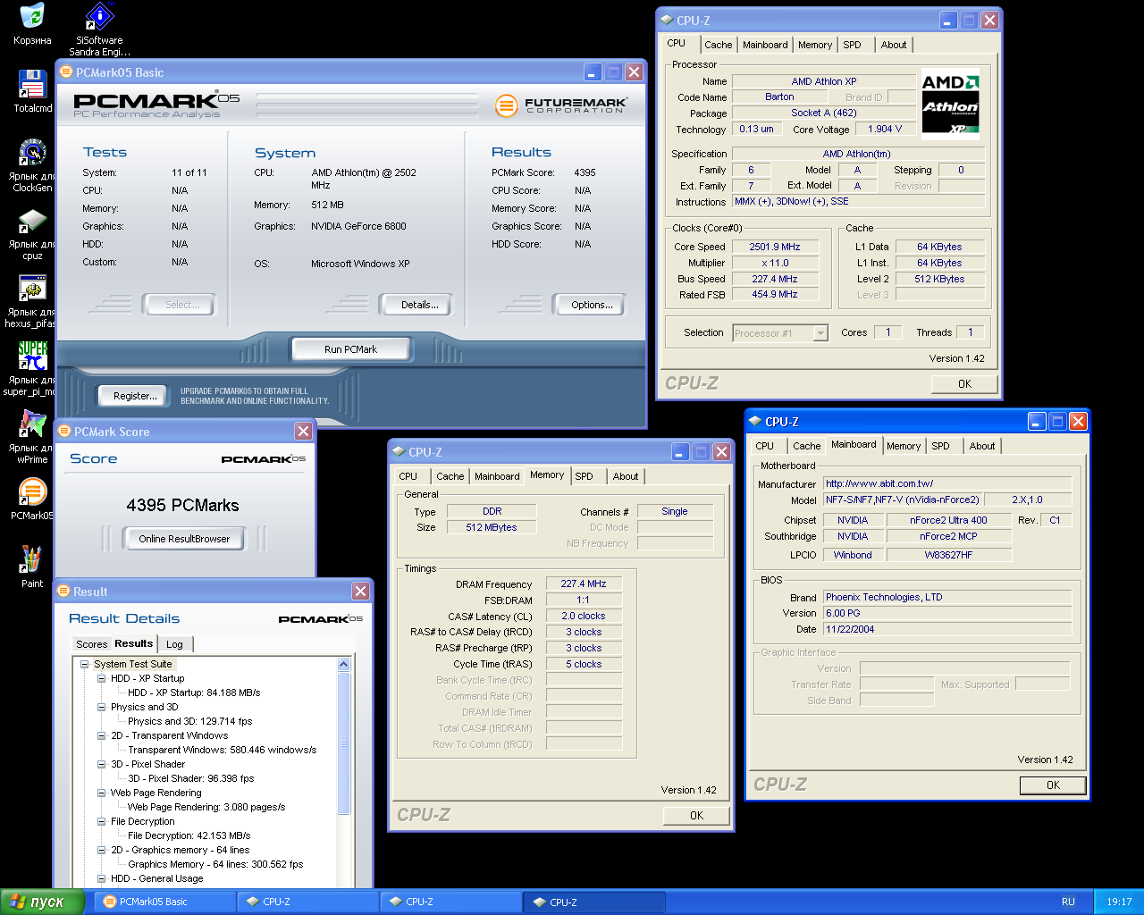Click BIOS brand 'Phoenix Technologies, LTD' value
Screen dimensions: 1144x915
click(947, 597)
